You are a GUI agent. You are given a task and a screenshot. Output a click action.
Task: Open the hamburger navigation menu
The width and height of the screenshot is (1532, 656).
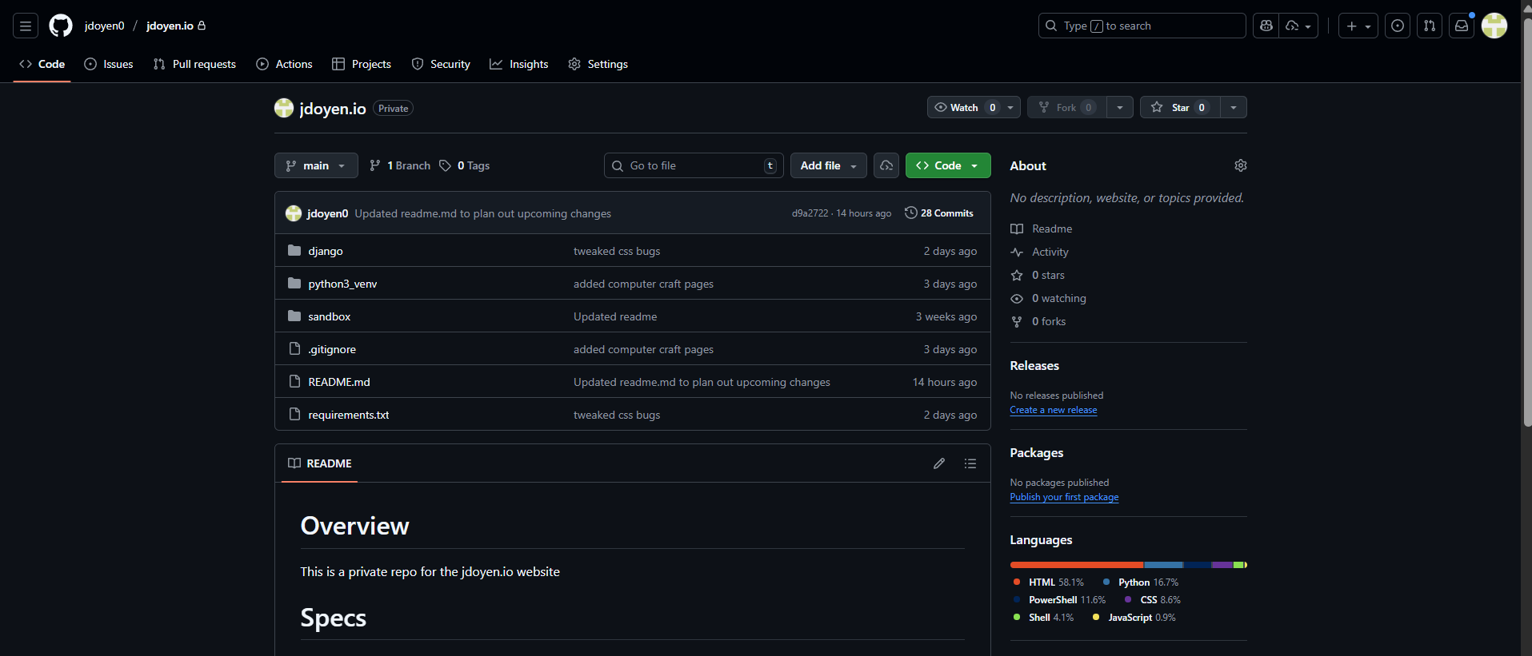coord(26,26)
